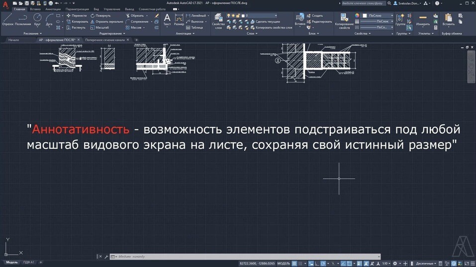Click the Масштаб scale tool
The height and width of the screenshot is (267, 476).
[99, 28]
